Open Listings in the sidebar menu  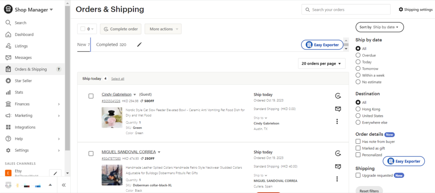pyautogui.click(x=21, y=46)
